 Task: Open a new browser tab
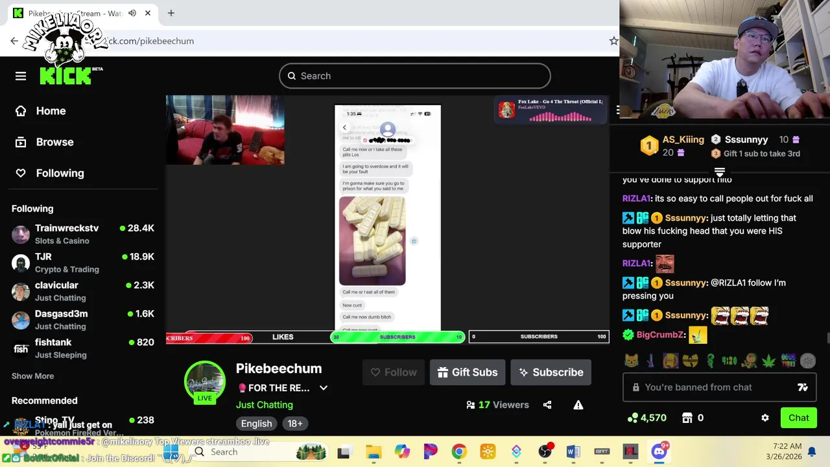pyautogui.click(x=171, y=13)
